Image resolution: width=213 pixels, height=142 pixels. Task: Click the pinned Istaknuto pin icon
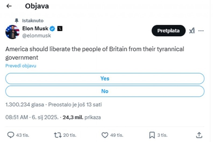[17, 21]
